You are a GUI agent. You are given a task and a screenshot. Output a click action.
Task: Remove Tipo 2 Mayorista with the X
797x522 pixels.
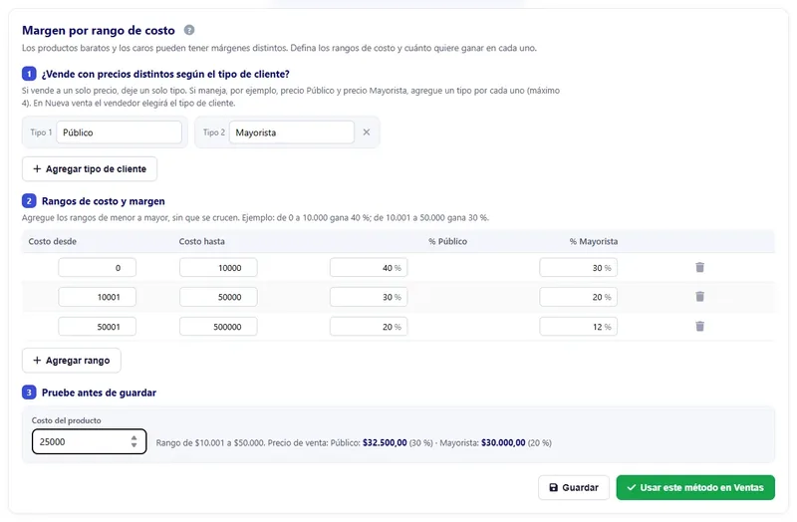(367, 132)
